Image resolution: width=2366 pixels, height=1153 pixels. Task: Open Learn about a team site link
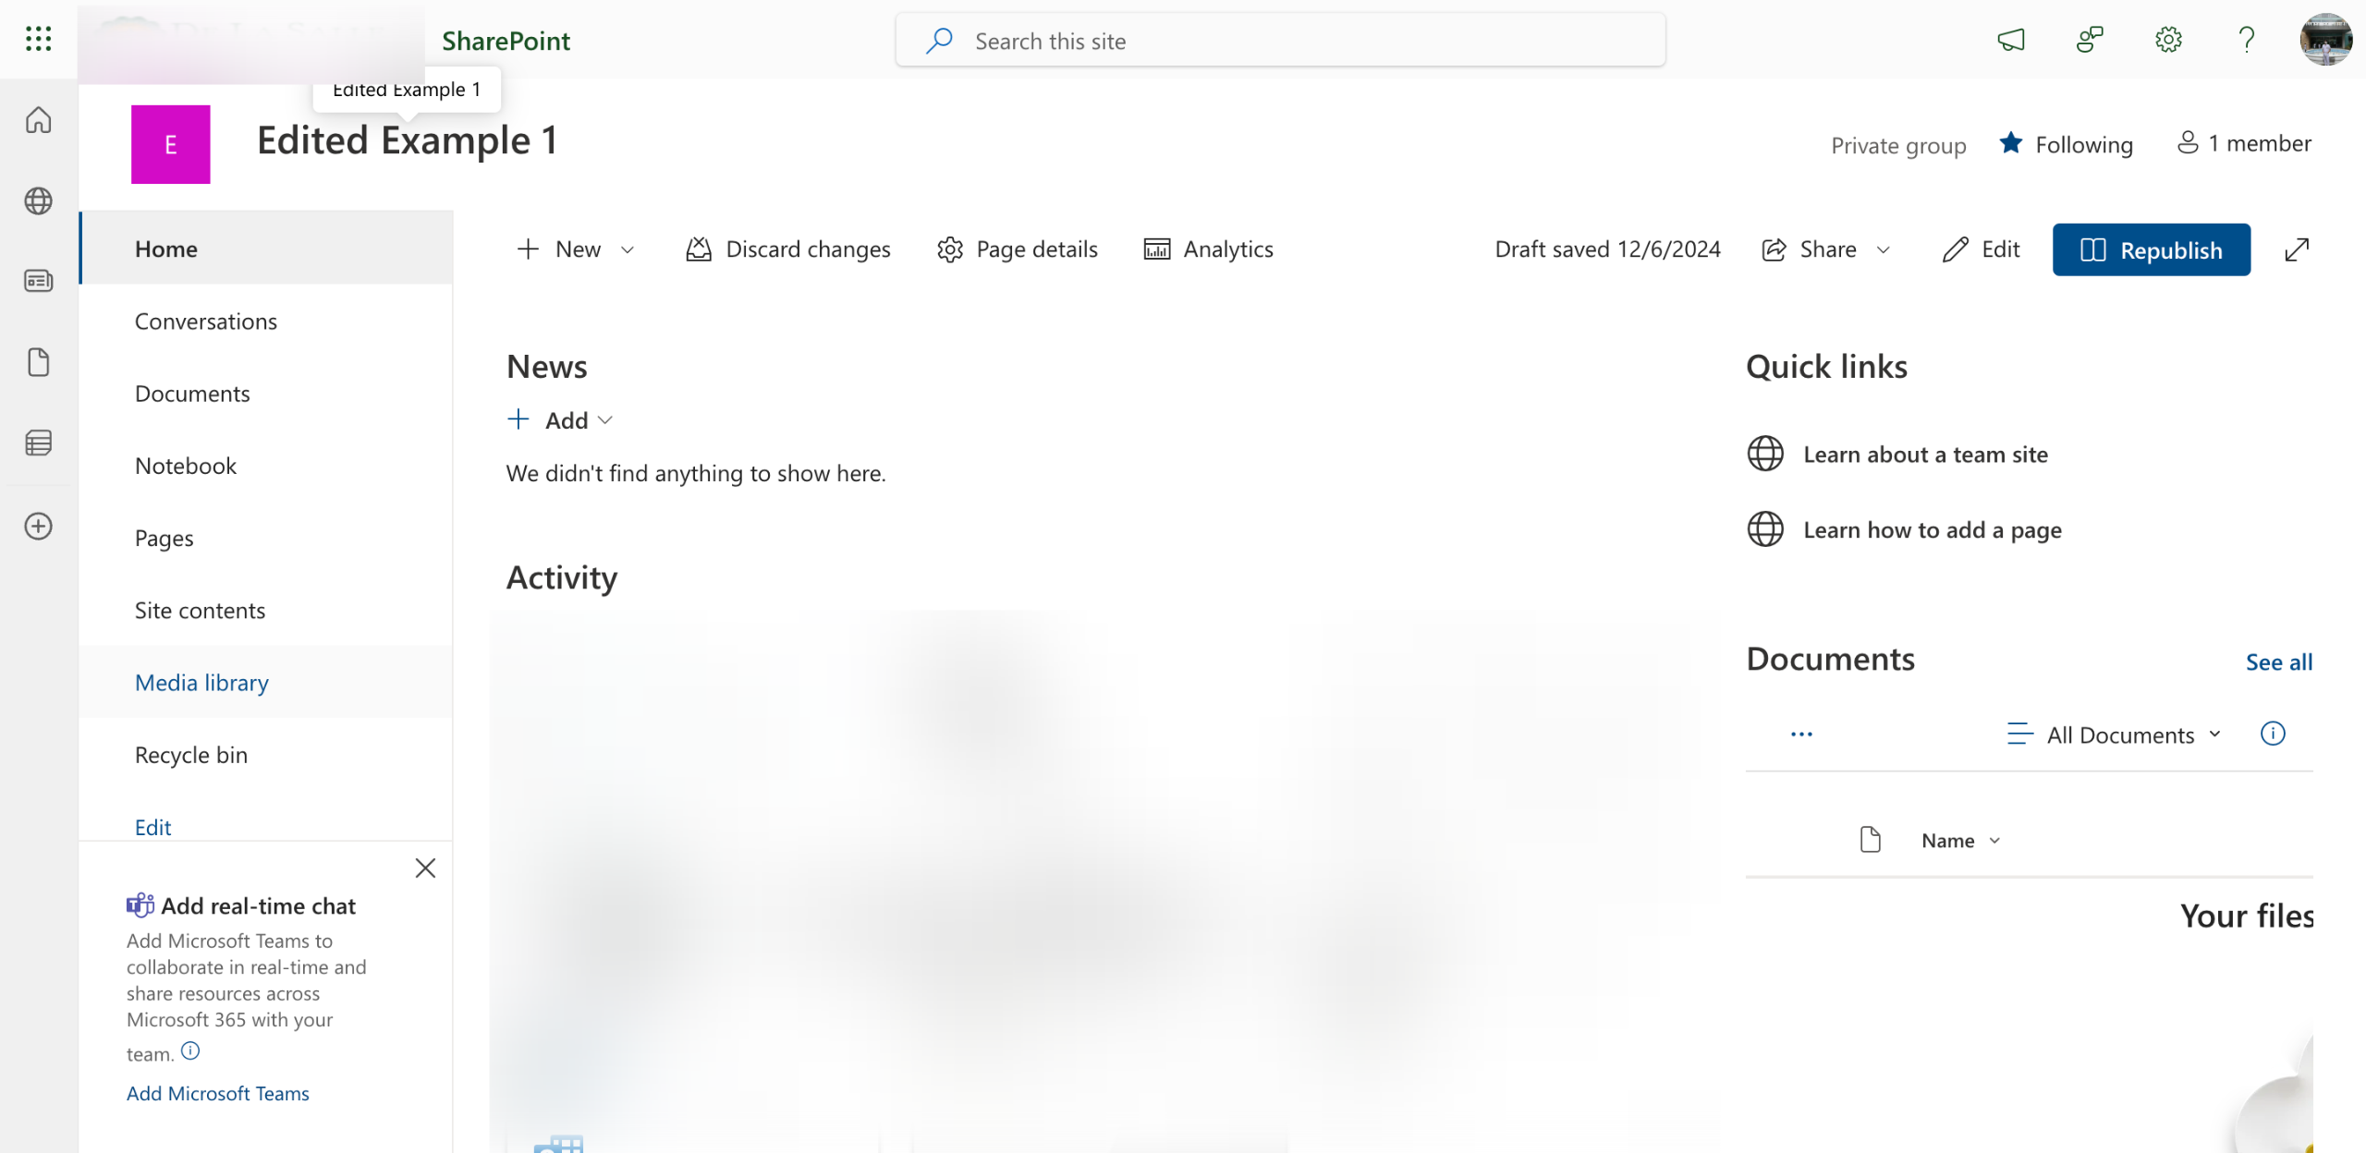[x=1925, y=455]
